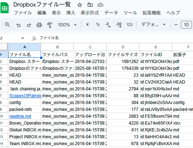Apply yen currency format
This screenshot has width=193, height=148.
[87, 24]
